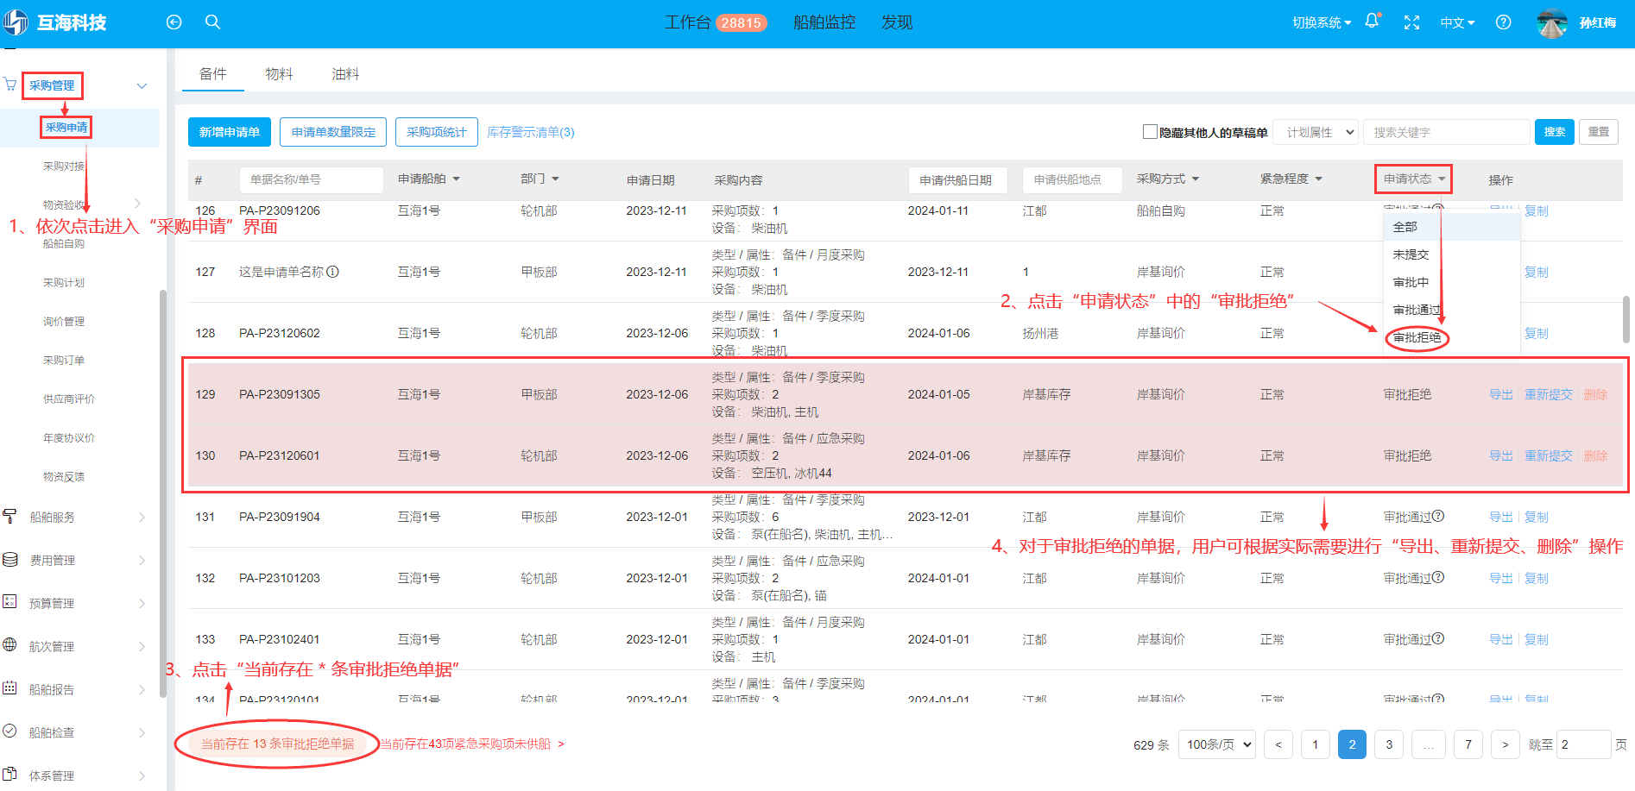Open 询价管理 in sidebar
Viewport: 1635px width, 791px height.
(x=64, y=321)
